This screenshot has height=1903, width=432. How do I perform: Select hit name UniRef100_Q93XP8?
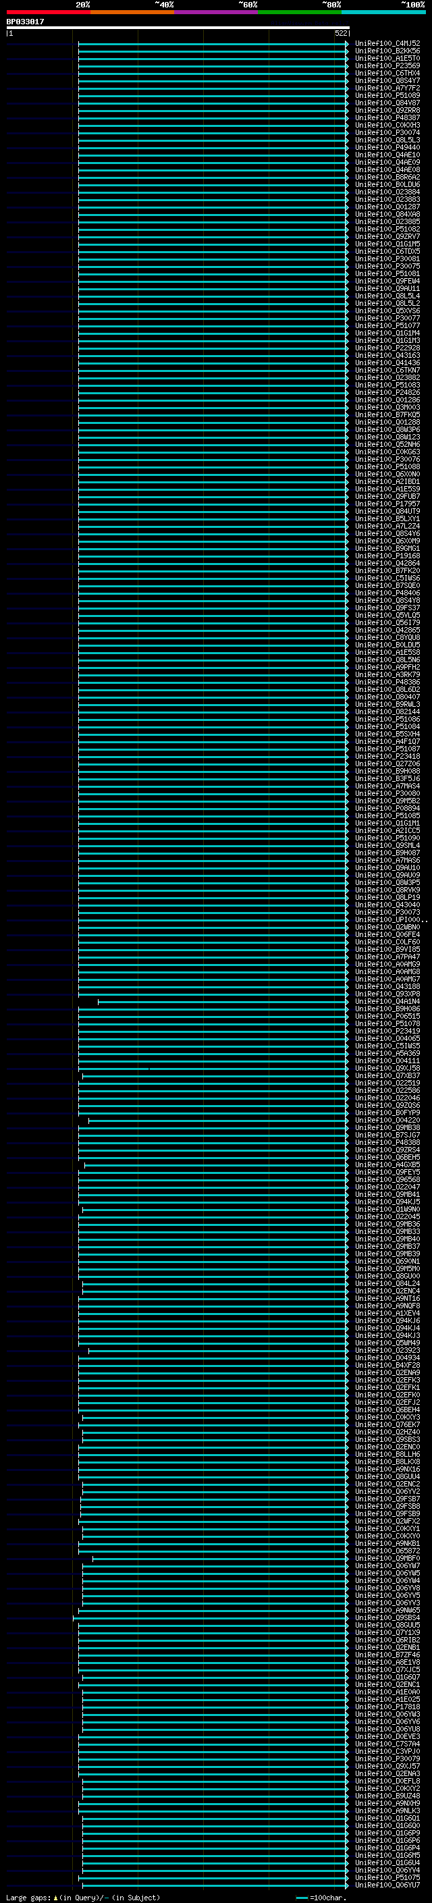[387, 994]
